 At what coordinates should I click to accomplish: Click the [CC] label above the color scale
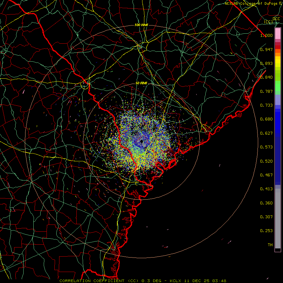pos(269,22)
